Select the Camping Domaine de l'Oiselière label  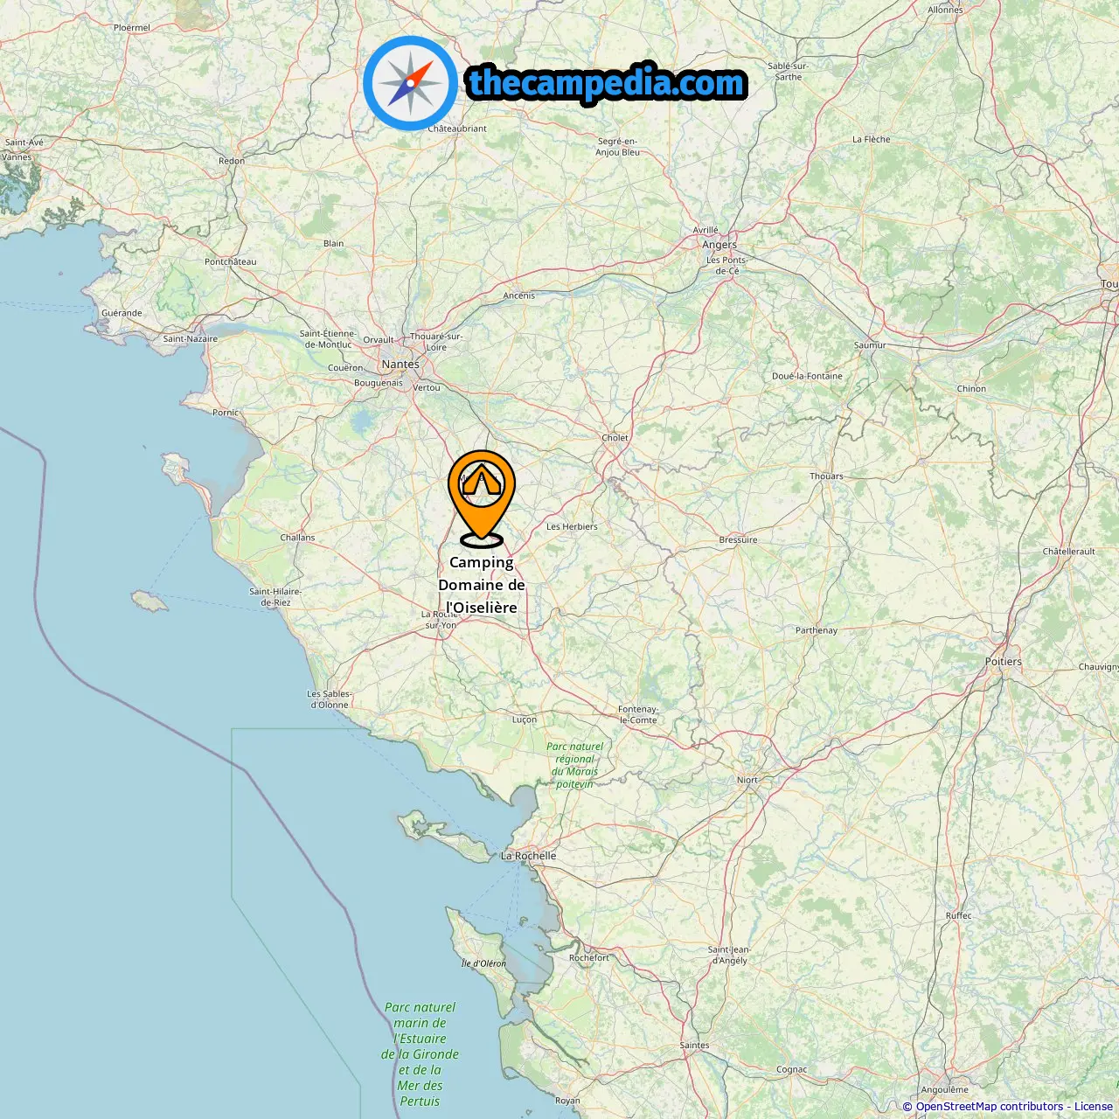482,585
